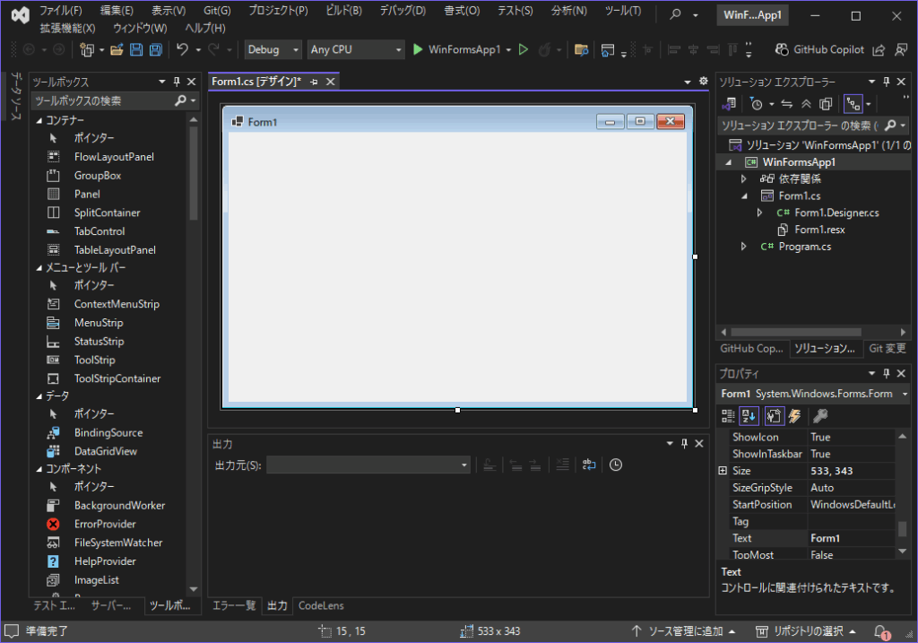
Task: Click the Save All toolbar icon
Action: click(156, 49)
